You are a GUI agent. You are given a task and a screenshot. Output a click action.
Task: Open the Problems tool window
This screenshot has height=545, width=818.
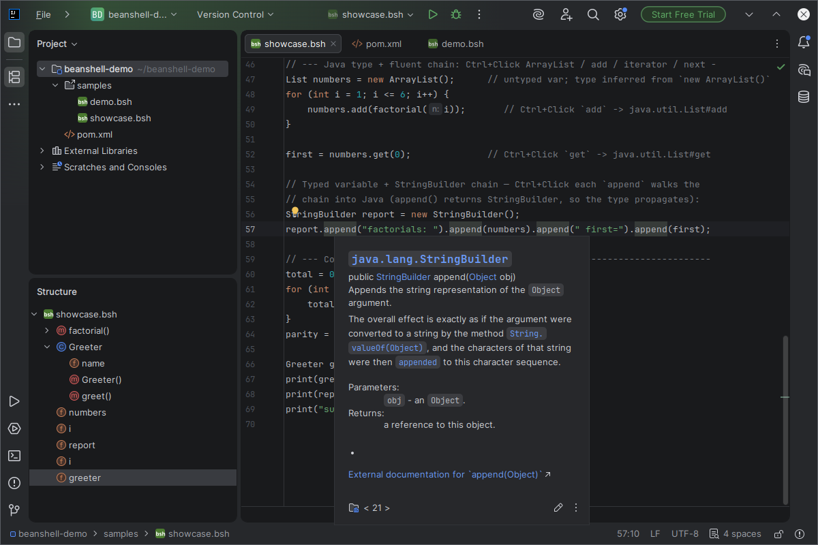point(14,483)
